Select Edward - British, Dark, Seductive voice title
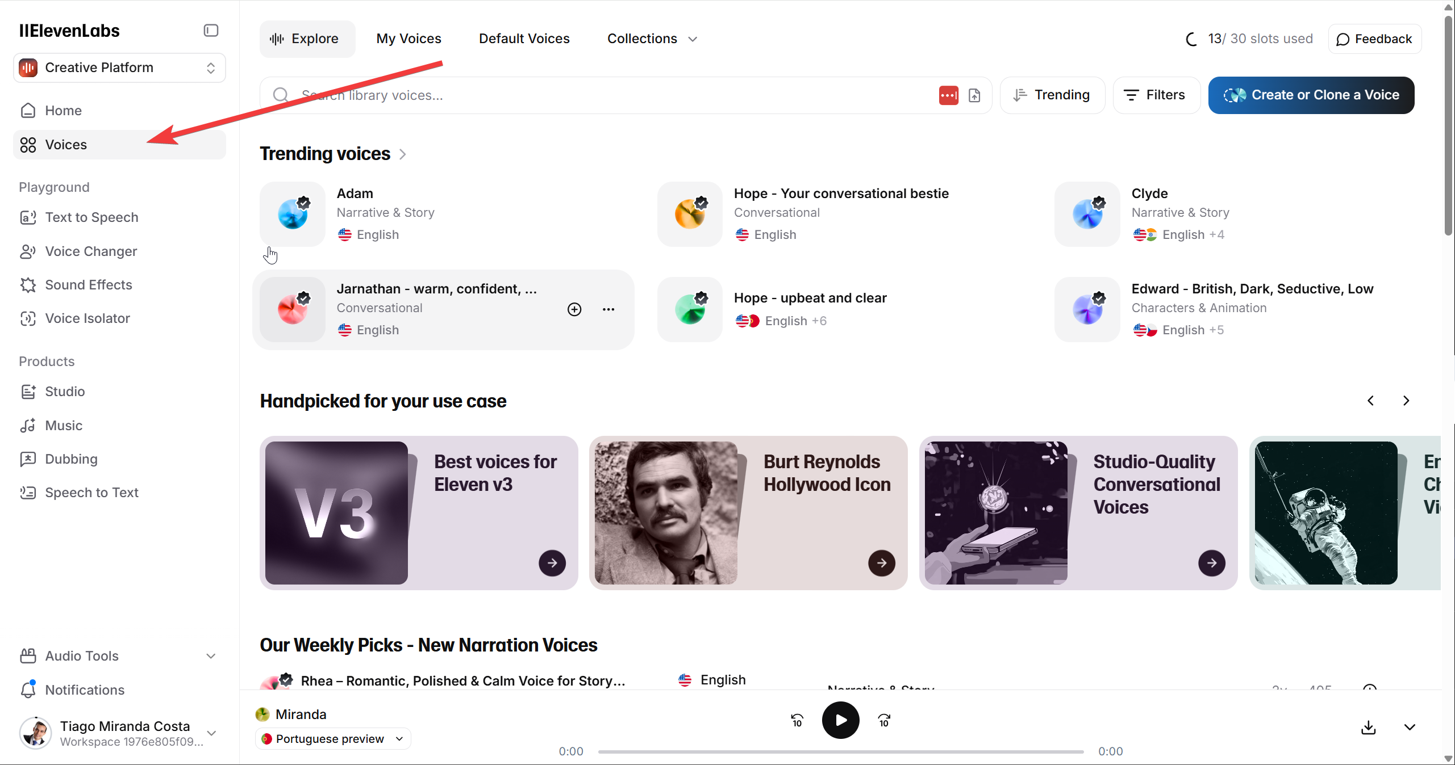1455x765 pixels. tap(1252, 289)
